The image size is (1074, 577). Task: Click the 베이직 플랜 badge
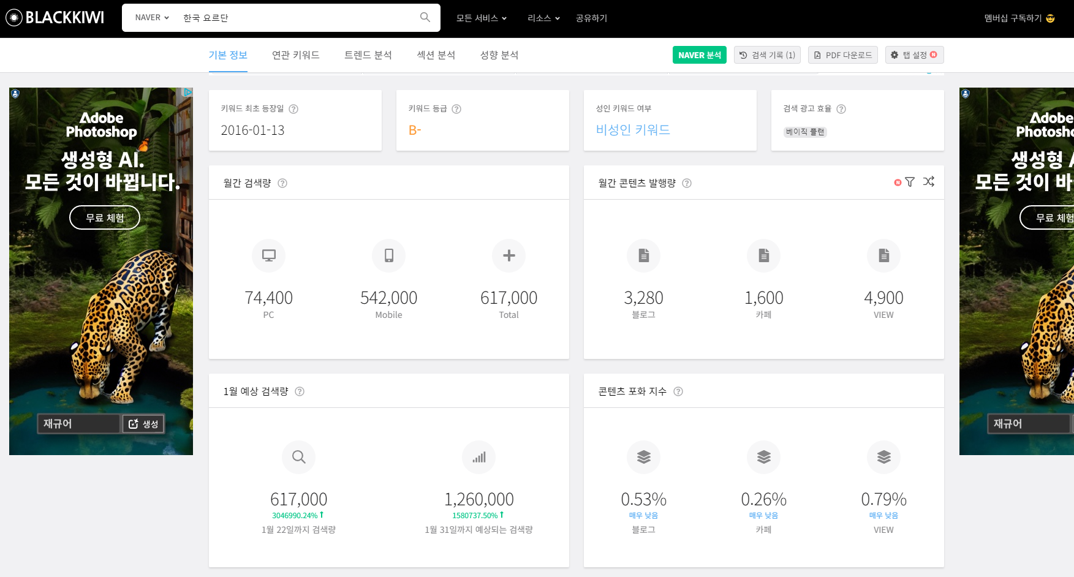(x=805, y=132)
